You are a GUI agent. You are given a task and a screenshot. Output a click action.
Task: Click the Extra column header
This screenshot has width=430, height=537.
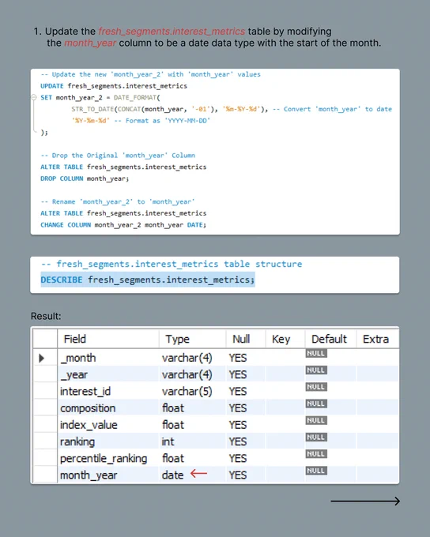pos(378,339)
